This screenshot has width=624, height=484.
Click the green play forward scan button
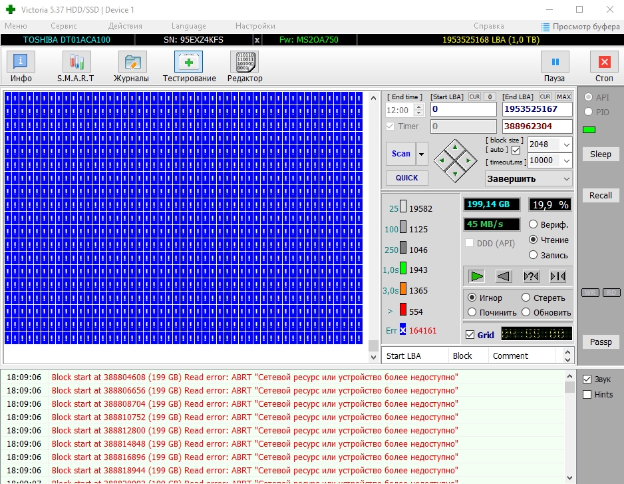pyautogui.click(x=476, y=276)
